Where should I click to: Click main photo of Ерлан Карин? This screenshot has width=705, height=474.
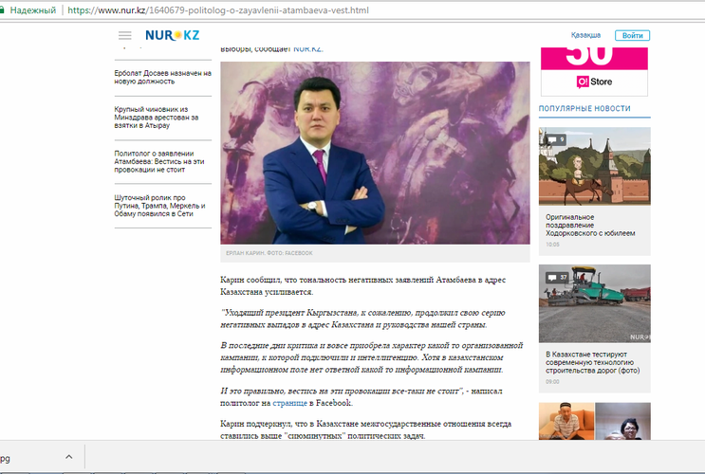(x=375, y=154)
